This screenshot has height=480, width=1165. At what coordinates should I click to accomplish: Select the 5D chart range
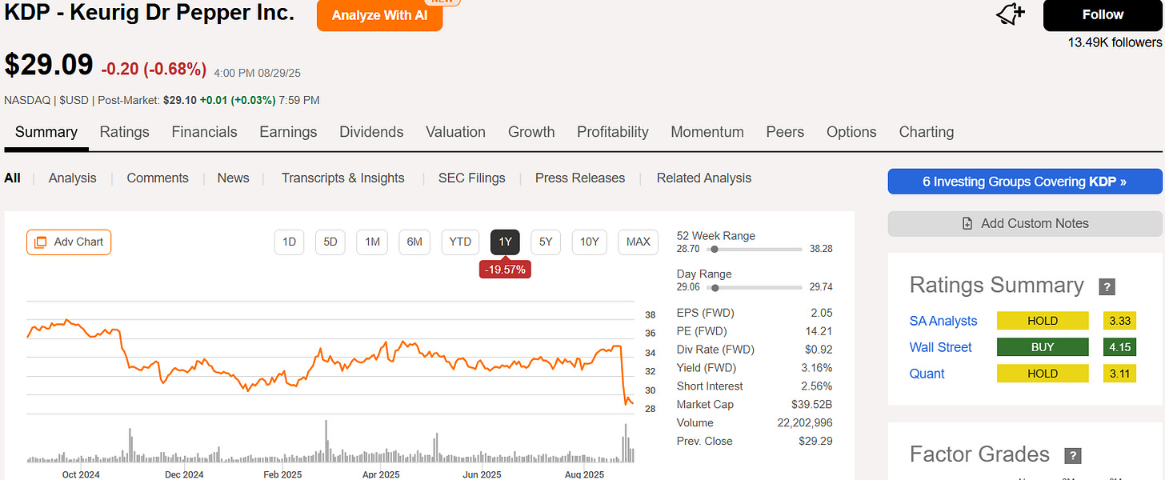[x=330, y=242]
